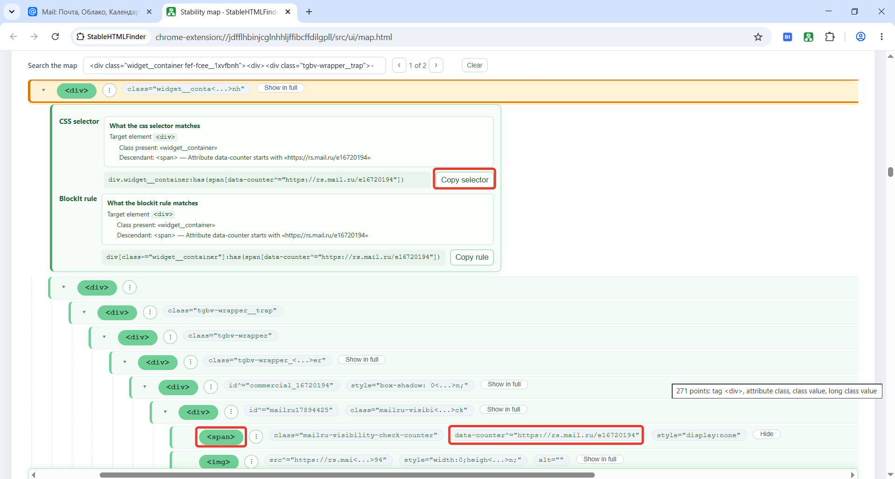Go to next search result
The width and height of the screenshot is (895, 479).
click(x=436, y=65)
